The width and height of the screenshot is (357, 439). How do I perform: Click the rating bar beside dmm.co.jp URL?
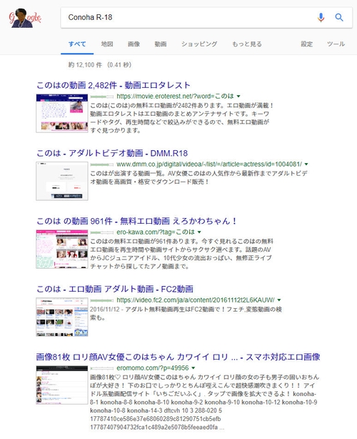pos(102,164)
